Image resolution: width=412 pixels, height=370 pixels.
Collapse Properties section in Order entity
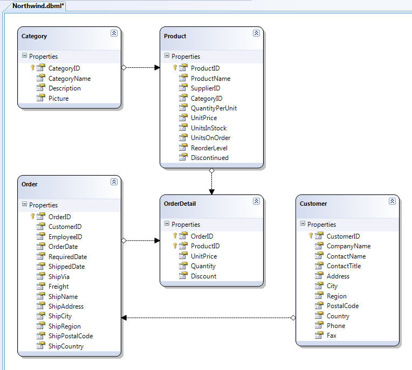24,205
